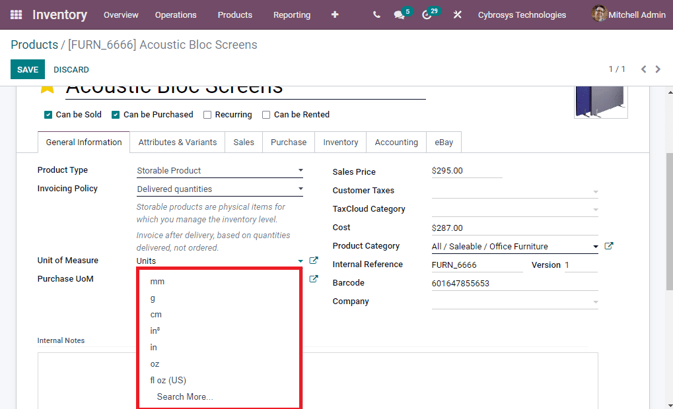The height and width of the screenshot is (409, 673).
Task: Check the Can be Rented option
Action: pos(266,114)
